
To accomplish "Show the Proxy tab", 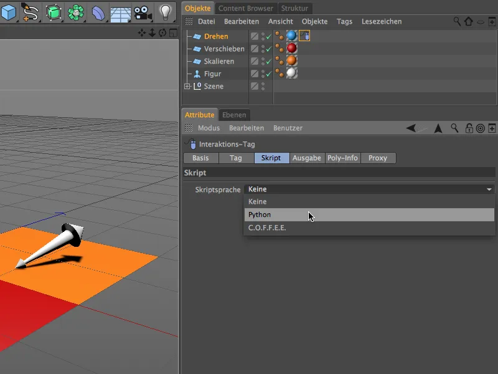I will pos(378,158).
